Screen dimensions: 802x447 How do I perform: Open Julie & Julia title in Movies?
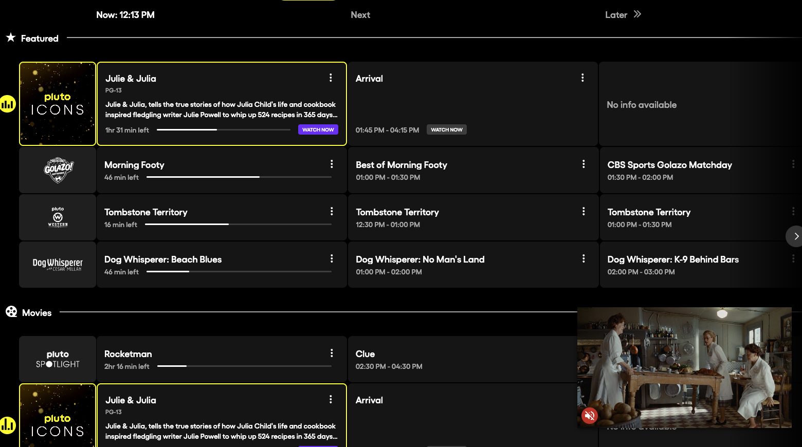click(x=131, y=400)
